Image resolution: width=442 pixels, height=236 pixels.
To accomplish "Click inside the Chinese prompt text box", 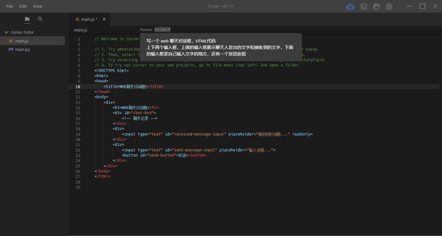I will pyautogui.click(x=220, y=48).
